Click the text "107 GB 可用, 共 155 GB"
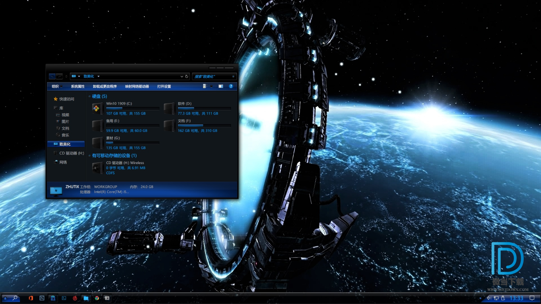This screenshot has height=304, width=541. (x=126, y=113)
